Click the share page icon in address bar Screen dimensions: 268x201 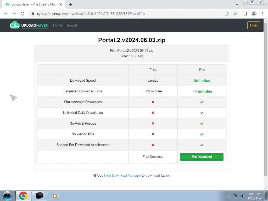[x=227, y=14]
